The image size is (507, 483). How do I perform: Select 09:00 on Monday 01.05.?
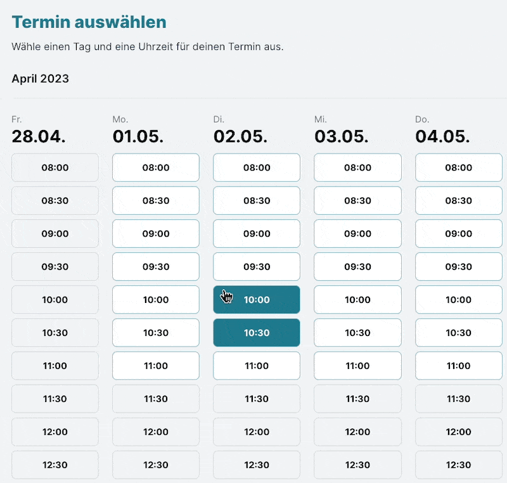[x=156, y=233]
